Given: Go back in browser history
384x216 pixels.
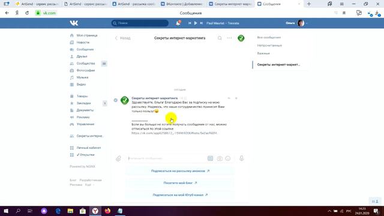Looking at the screenshot, I should pyautogui.click(x=7, y=13).
